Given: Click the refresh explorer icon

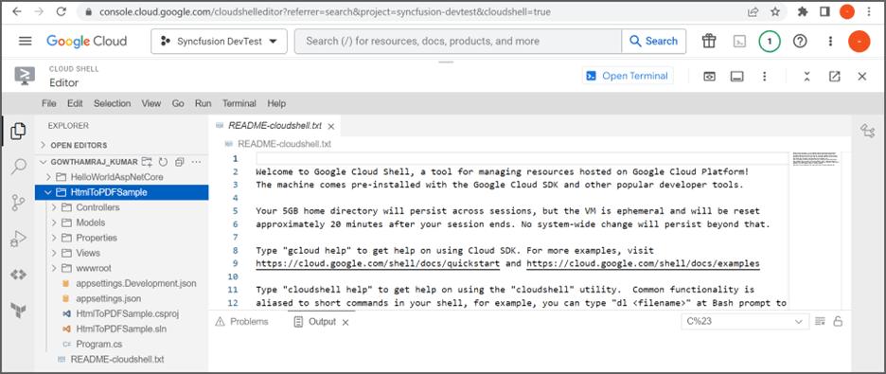Looking at the screenshot, I should [164, 162].
